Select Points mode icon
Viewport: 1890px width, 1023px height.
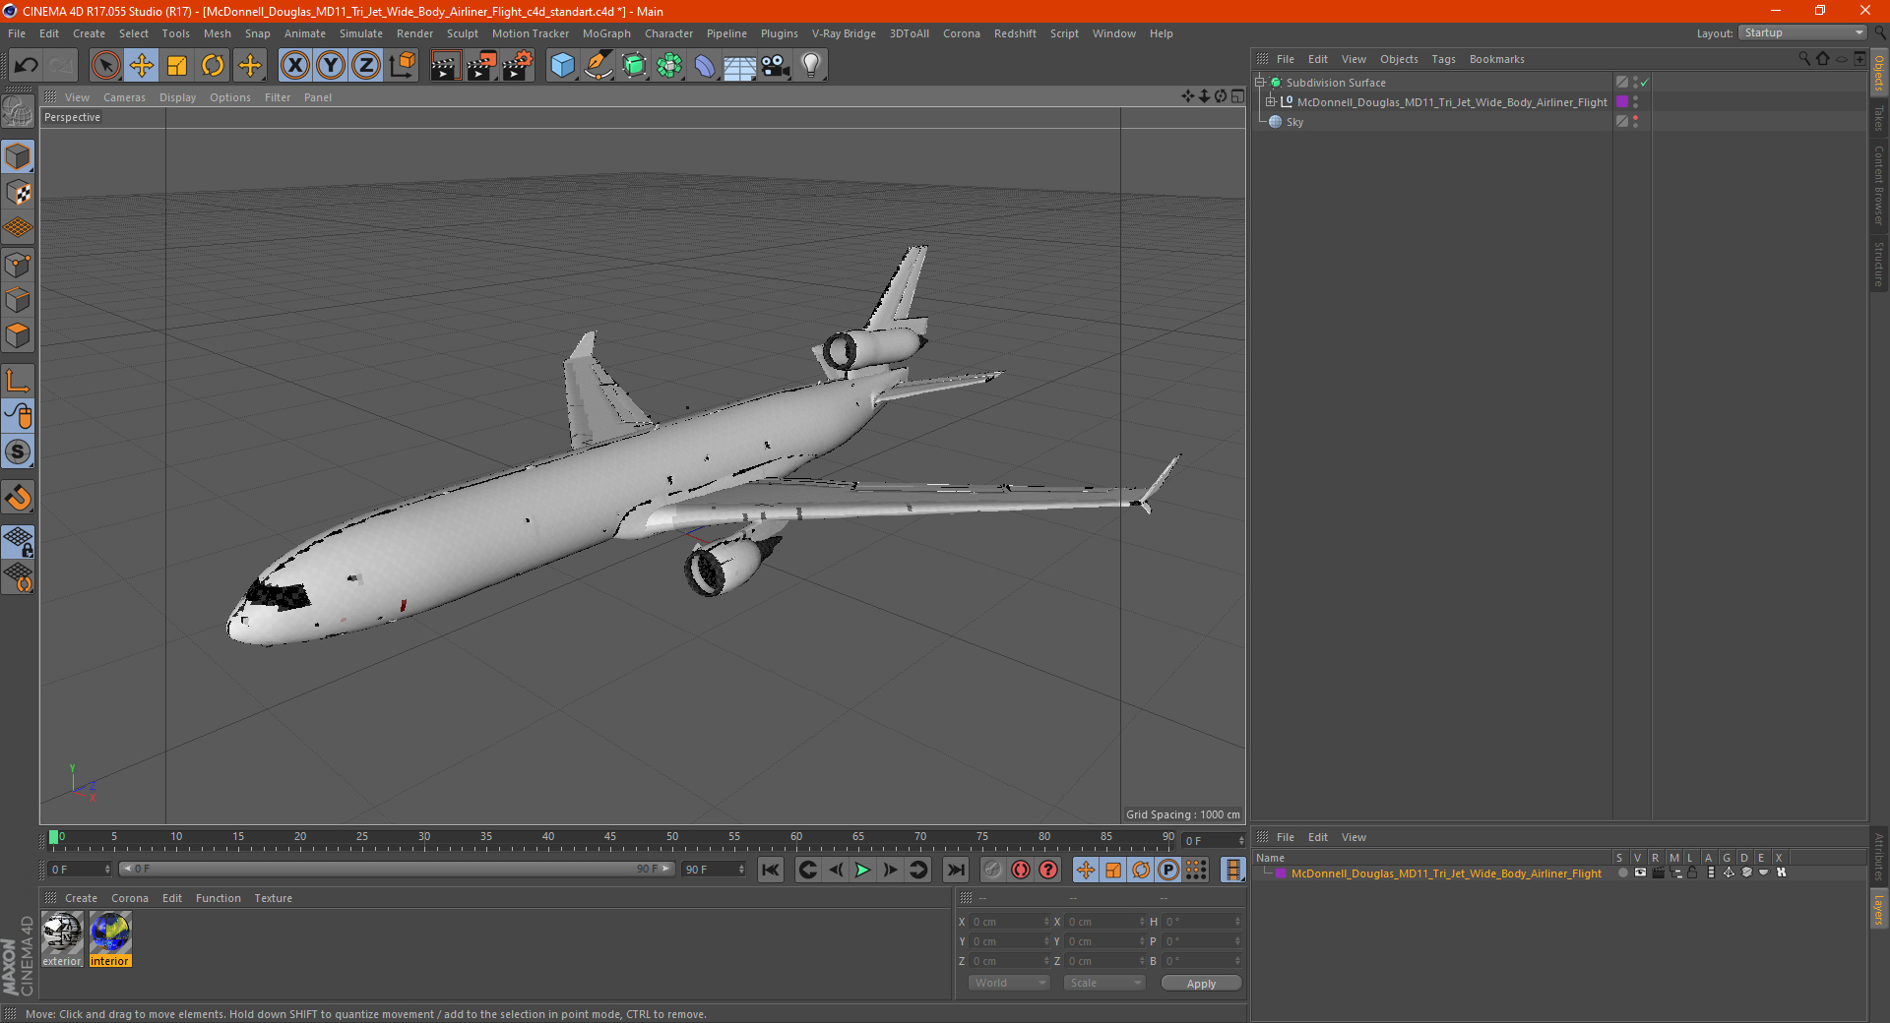pyautogui.click(x=18, y=265)
